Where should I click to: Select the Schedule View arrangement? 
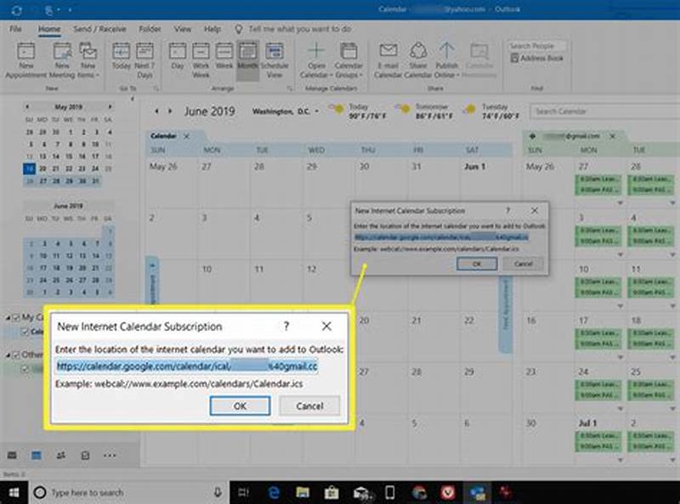274,58
